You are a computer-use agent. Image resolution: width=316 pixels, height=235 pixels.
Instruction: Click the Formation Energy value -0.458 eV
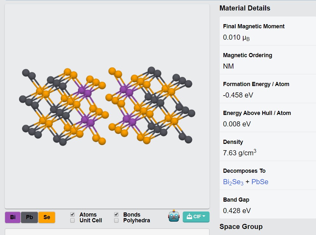pyautogui.click(x=238, y=95)
